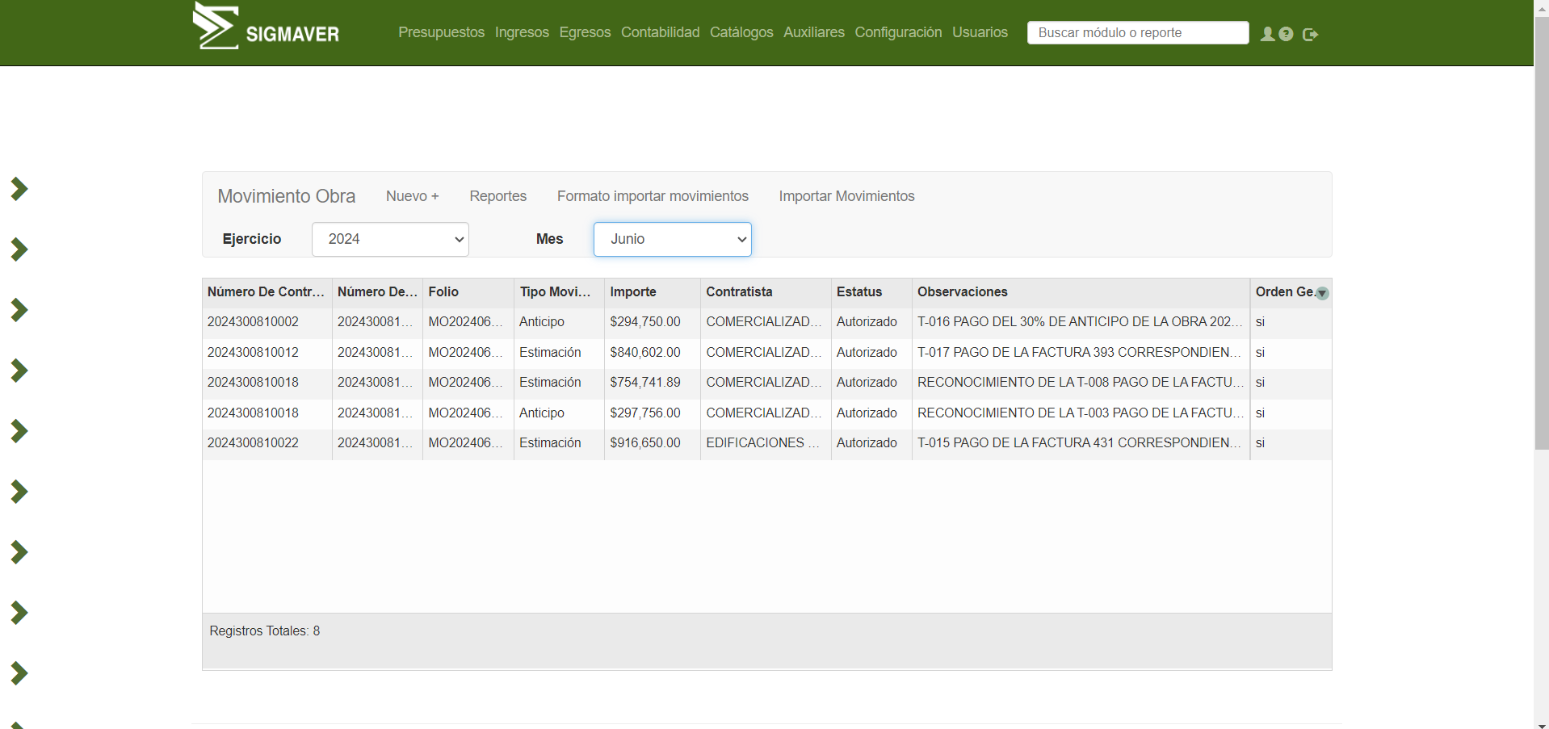Click the RECONOCIMIENTO DE LA T-008 observation
Screen dimensions: 1549x729
[1080, 383]
